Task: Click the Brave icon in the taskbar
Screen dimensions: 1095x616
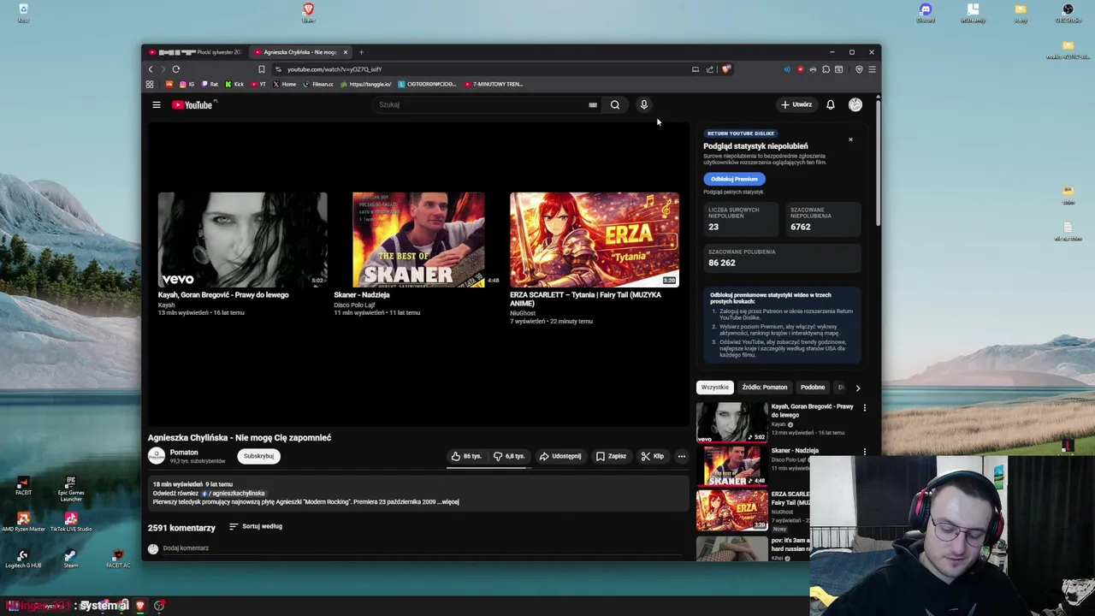Action: coord(140,605)
